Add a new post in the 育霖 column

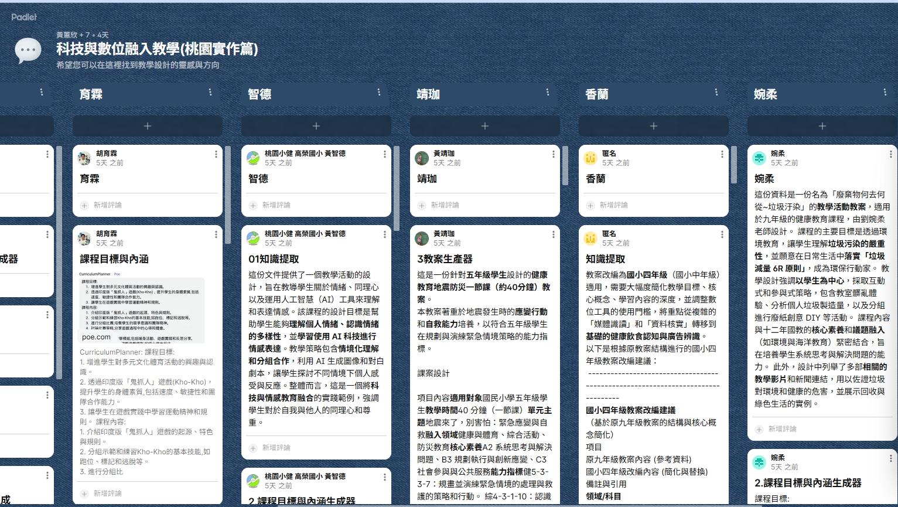click(x=147, y=125)
